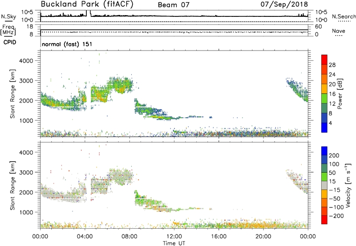Click the 16 label on power colorbar
This screenshot has width=356, height=246.
click(x=332, y=94)
